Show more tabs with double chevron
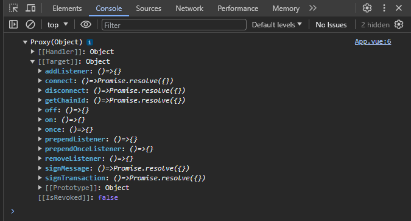This screenshot has height=221, width=411. point(313,8)
